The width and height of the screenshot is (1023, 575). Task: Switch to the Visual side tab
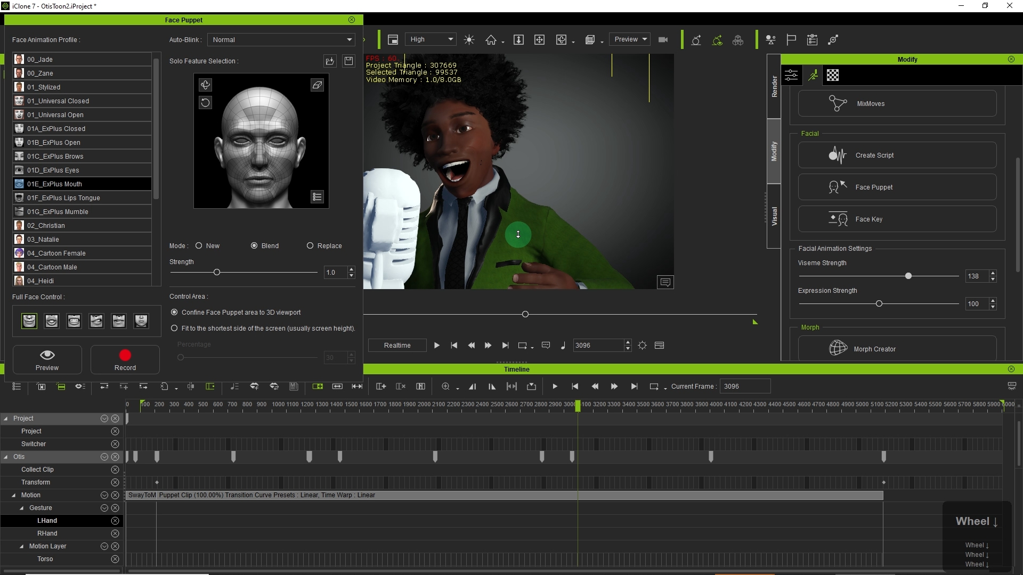(x=774, y=216)
